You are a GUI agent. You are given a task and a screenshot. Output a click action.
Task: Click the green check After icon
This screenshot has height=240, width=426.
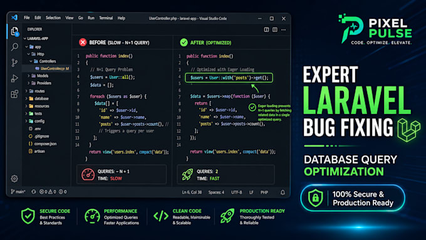[x=184, y=43]
